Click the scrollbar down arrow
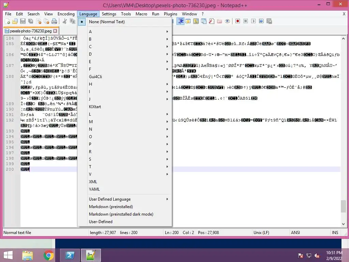 pyautogui.click(x=343, y=224)
